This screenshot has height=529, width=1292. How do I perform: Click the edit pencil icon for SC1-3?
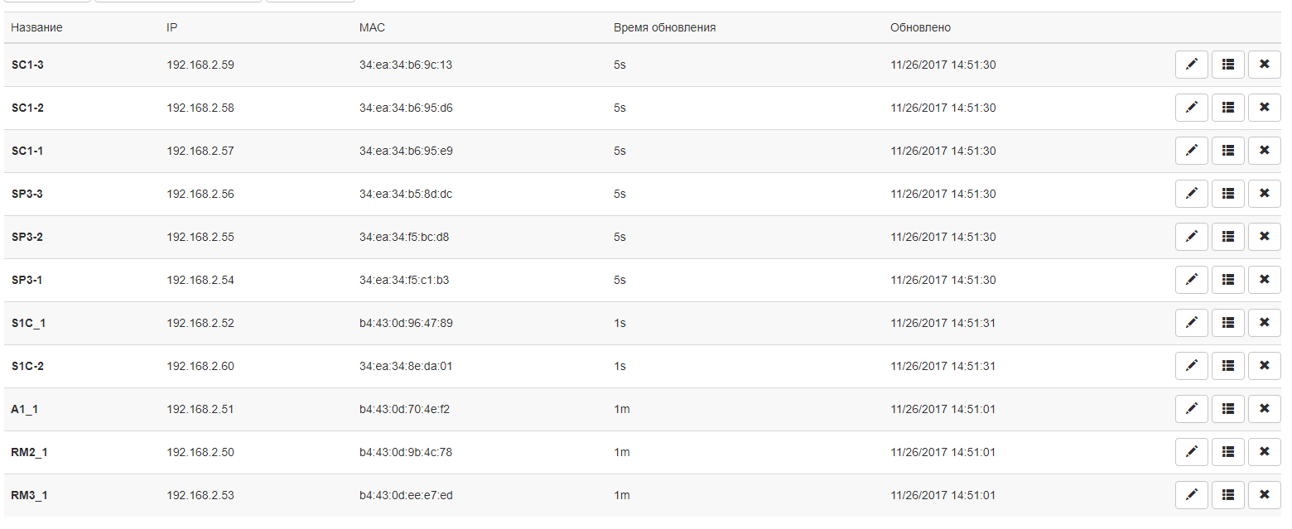click(1191, 65)
